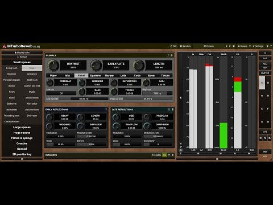Expand the Huge spaces category
The width and height of the screenshot is (273, 205).
[x=22, y=133]
